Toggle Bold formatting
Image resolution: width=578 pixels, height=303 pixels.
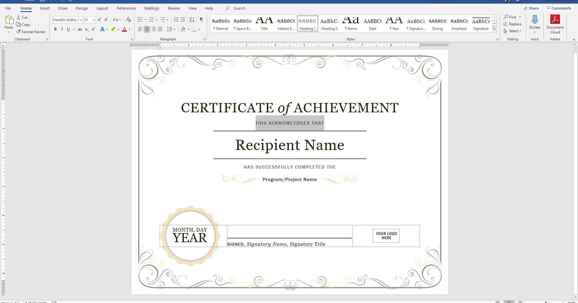[55, 29]
